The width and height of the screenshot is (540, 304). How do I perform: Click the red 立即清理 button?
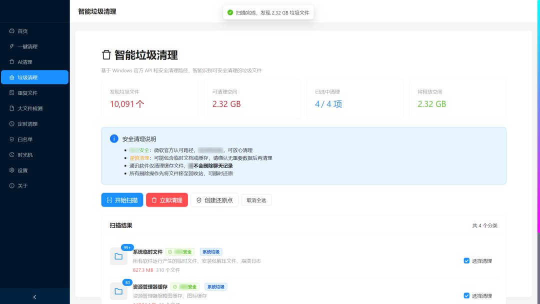coord(167,200)
